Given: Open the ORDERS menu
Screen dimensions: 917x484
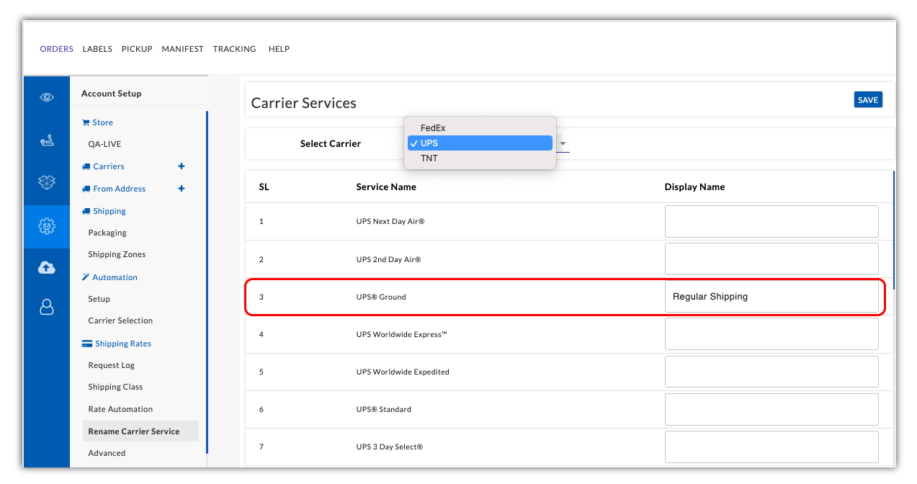Looking at the screenshot, I should coord(57,49).
